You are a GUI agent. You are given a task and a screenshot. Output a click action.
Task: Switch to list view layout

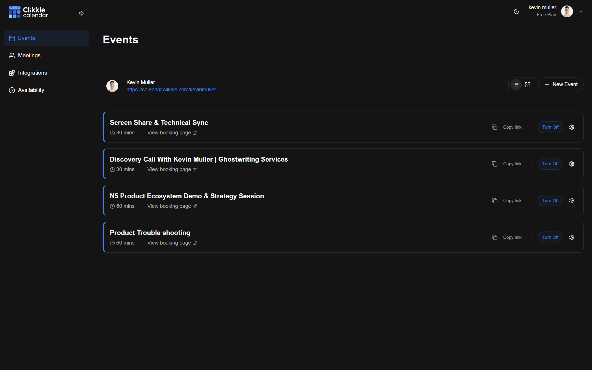pos(516,85)
